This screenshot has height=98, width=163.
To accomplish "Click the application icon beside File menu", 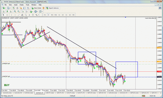I will 3,5.
